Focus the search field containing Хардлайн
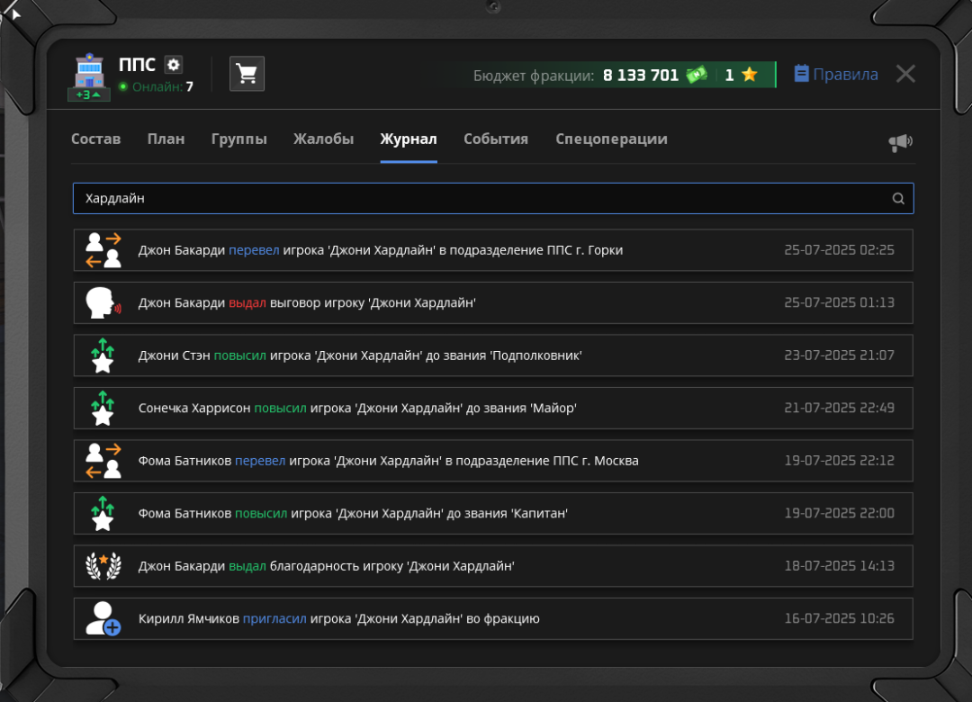The image size is (972, 702). coord(493,198)
